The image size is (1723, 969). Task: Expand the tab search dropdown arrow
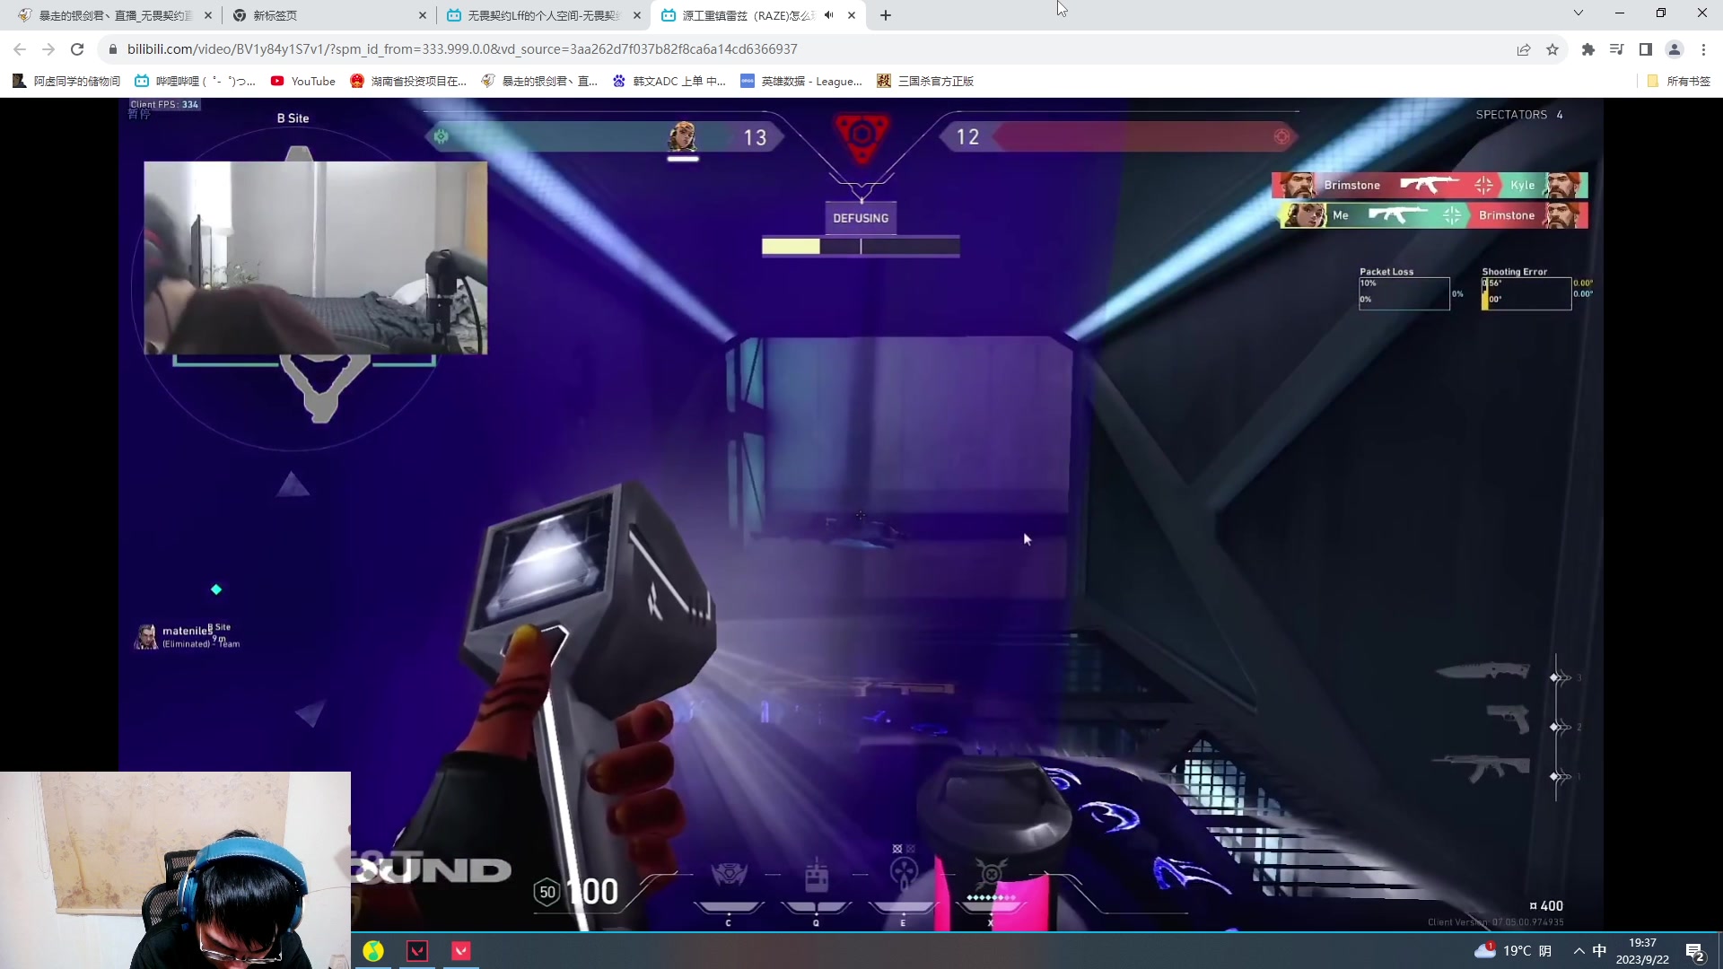[1578, 13]
